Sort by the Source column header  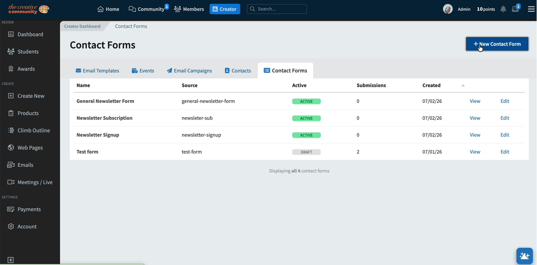click(x=190, y=85)
